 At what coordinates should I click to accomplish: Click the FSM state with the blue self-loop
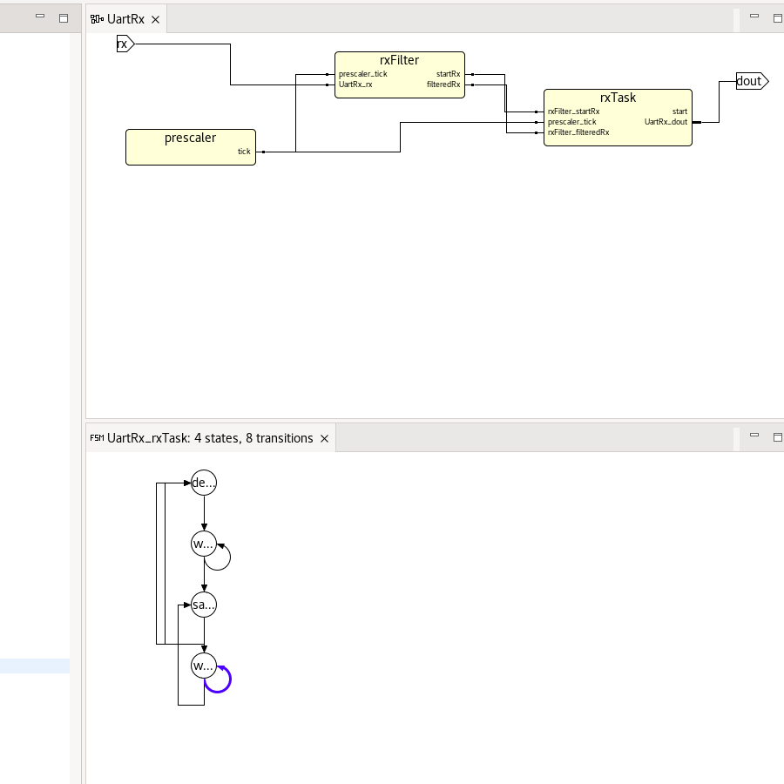(x=203, y=666)
